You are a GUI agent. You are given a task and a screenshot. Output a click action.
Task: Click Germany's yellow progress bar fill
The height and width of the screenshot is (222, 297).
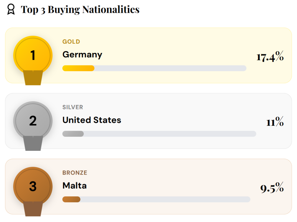point(78,68)
